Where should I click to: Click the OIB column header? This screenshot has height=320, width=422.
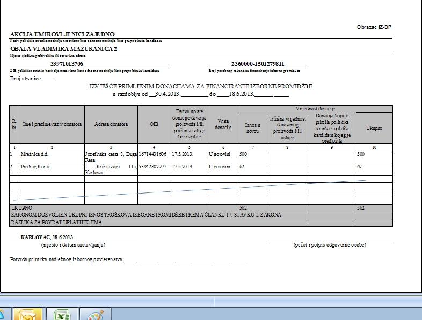154,124
